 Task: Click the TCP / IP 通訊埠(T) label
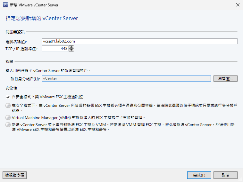point(21,49)
